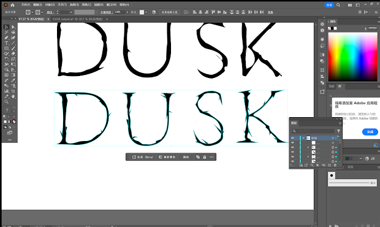380x227 pixels.
Task: Click horizontal align left icon
Action: coord(195,12)
